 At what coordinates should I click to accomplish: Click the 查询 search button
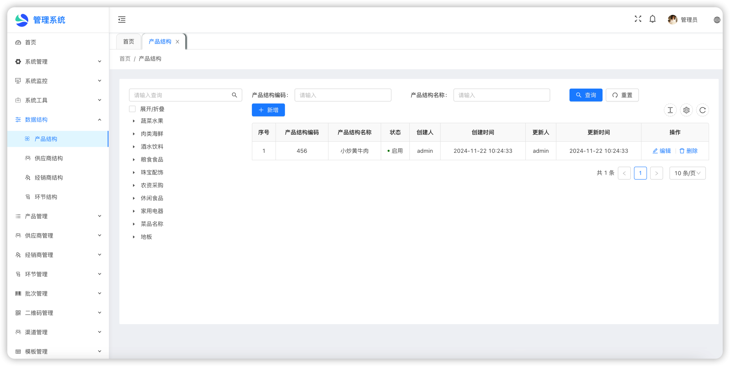coord(586,95)
